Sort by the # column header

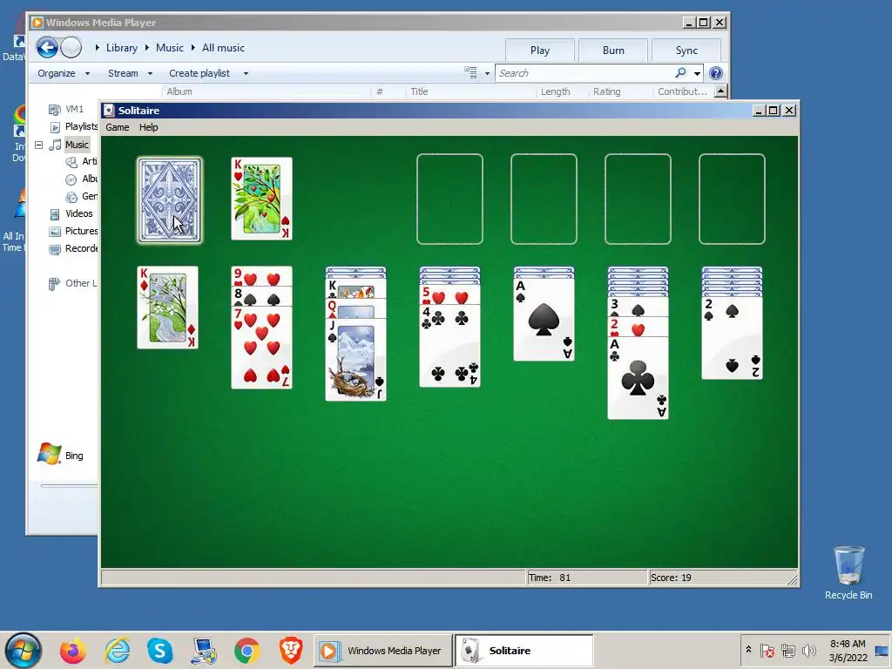point(380,91)
